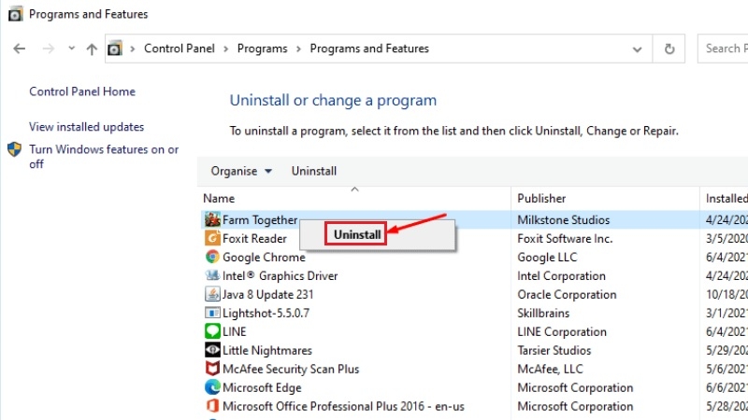Select the Microsoft Edge icon
The height and width of the screenshot is (420, 748).
[x=212, y=387]
